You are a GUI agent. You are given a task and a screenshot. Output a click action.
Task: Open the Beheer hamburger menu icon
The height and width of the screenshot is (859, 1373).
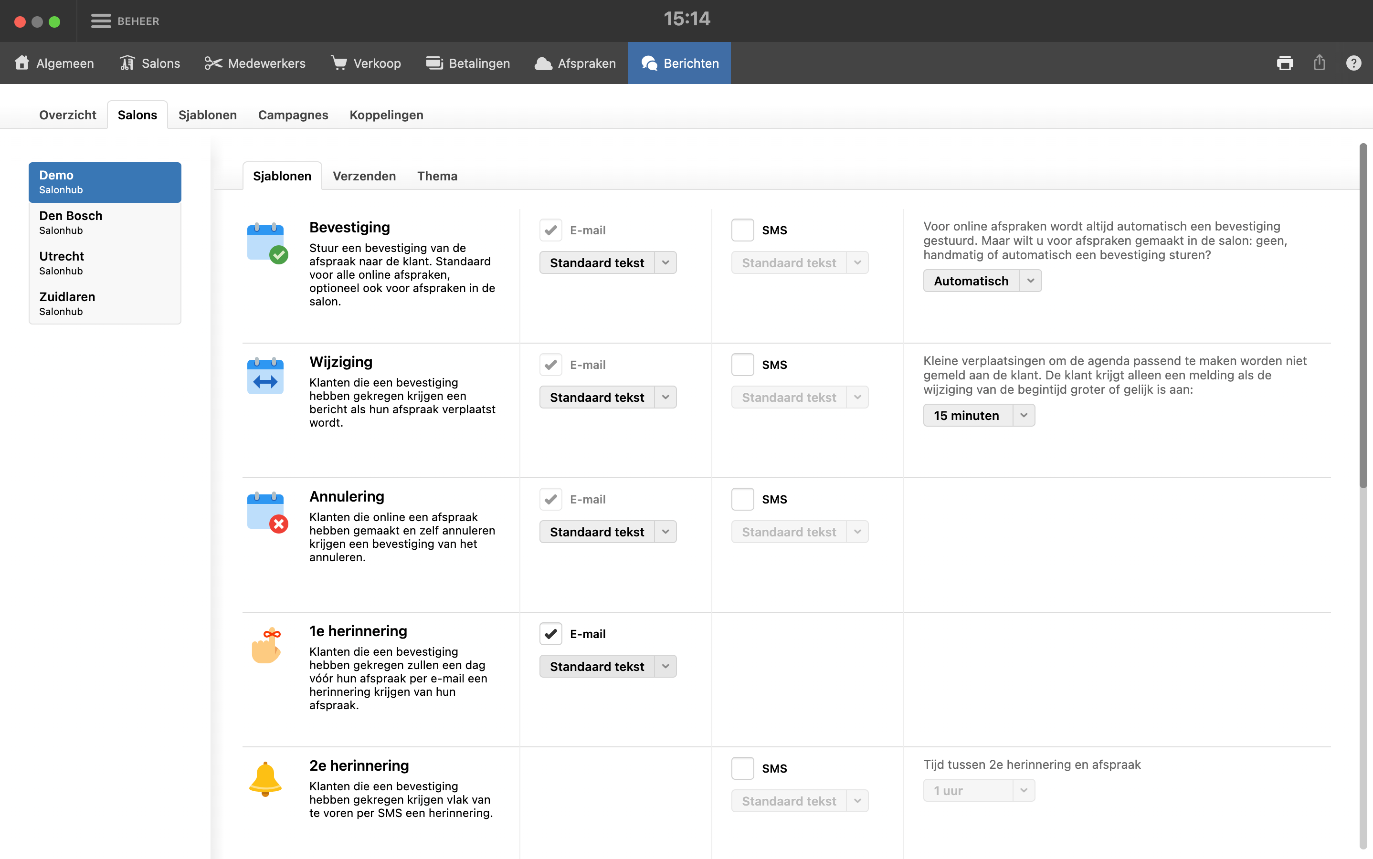pyautogui.click(x=101, y=21)
